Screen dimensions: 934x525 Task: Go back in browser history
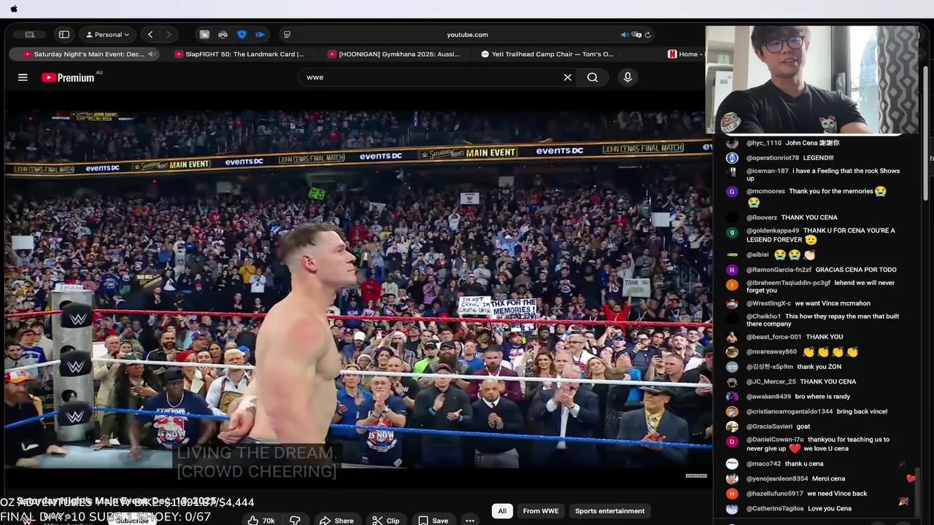coord(150,34)
